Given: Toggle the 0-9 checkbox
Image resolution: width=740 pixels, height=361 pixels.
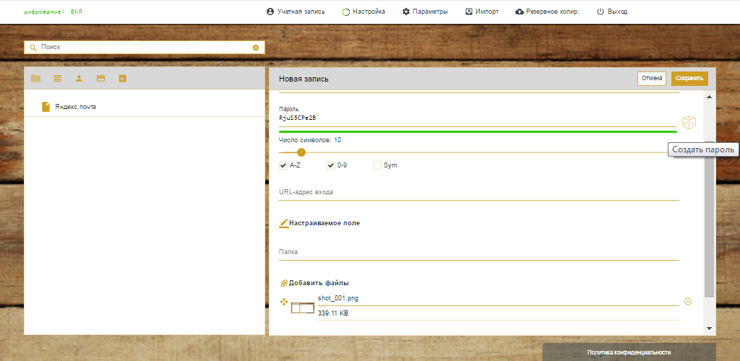Looking at the screenshot, I should click(331, 165).
